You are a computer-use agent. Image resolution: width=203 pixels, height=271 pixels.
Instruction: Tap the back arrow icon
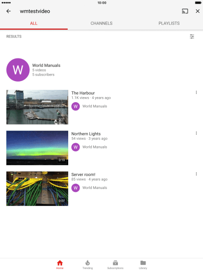[8, 11]
